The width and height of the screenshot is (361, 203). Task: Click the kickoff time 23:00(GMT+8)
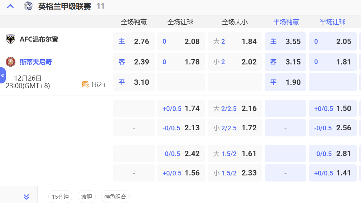click(x=28, y=86)
